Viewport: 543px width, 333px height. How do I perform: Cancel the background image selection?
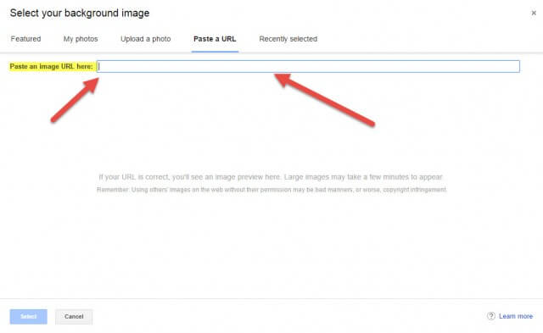[74, 316]
